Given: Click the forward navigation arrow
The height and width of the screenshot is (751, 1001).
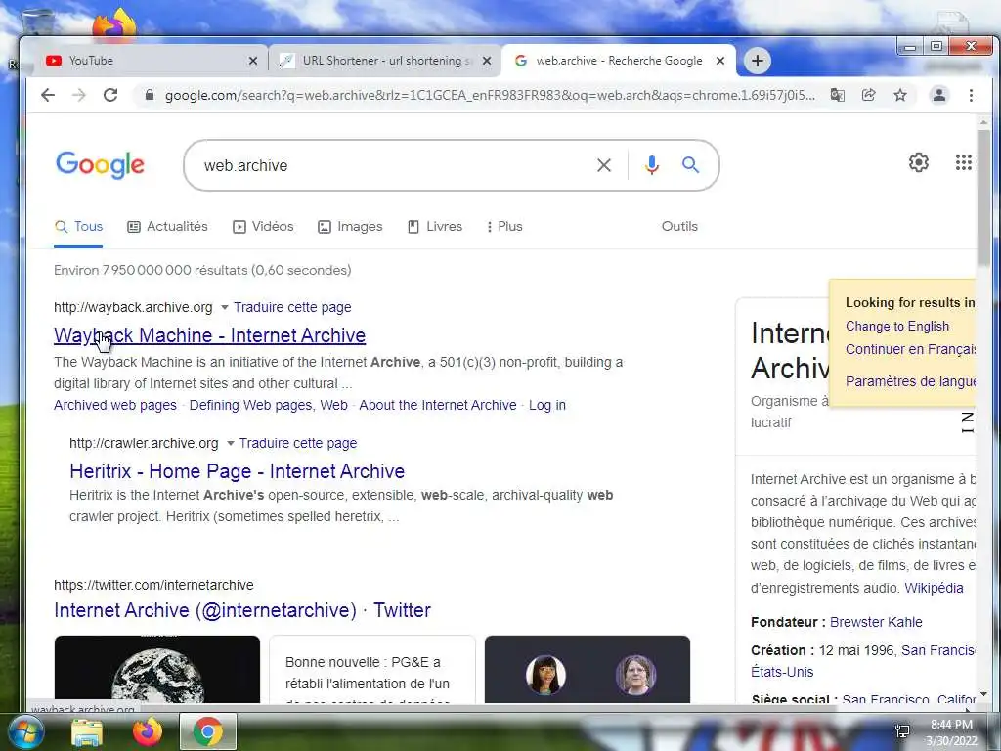Looking at the screenshot, I should coord(79,95).
